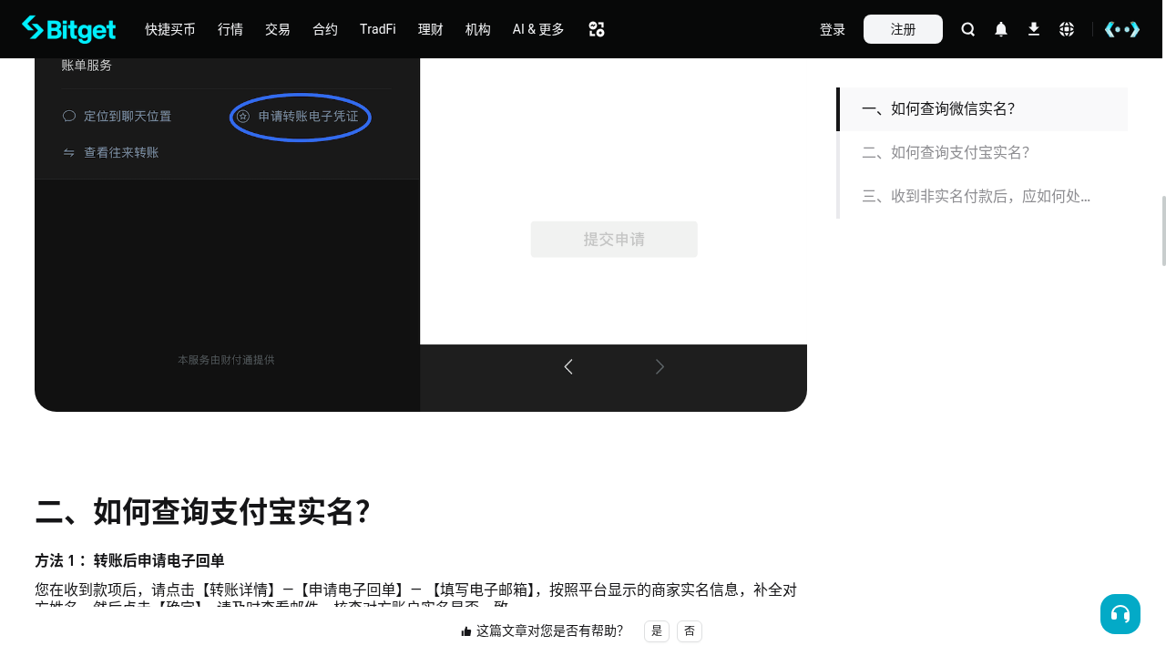Click the heading 二、如何查询支付宝实名?
The height and width of the screenshot is (656, 1166).
[202, 512]
